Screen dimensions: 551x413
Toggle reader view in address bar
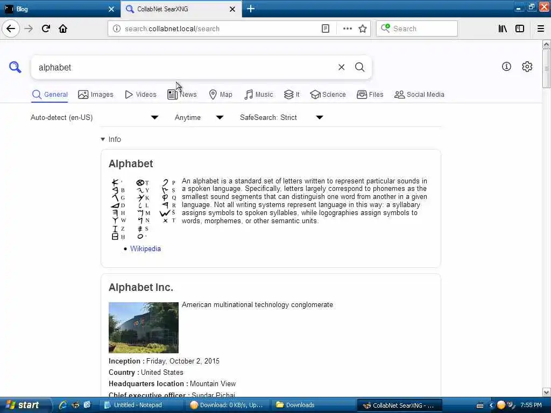pos(326,29)
